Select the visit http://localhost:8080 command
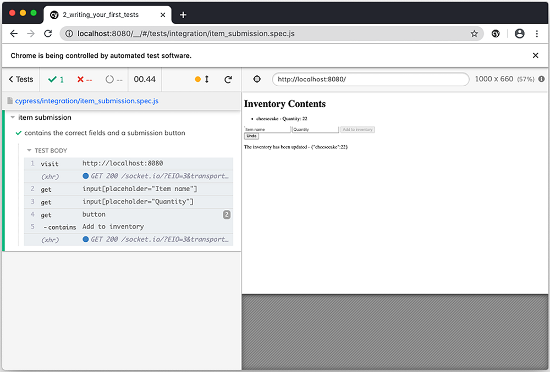 pyautogui.click(x=129, y=164)
